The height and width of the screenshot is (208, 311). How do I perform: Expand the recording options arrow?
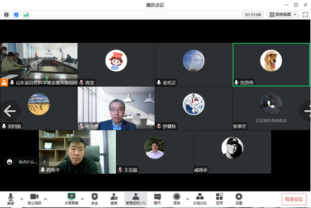[x=187, y=198]
